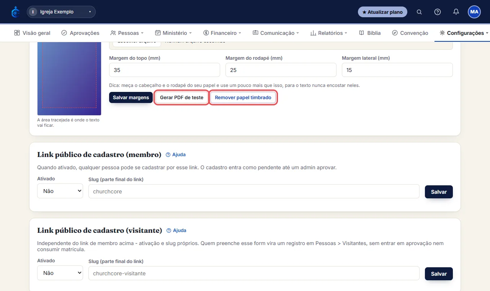490x291 pixels.
Task: Click the member slug input field
Action: (x=254, y=191)
